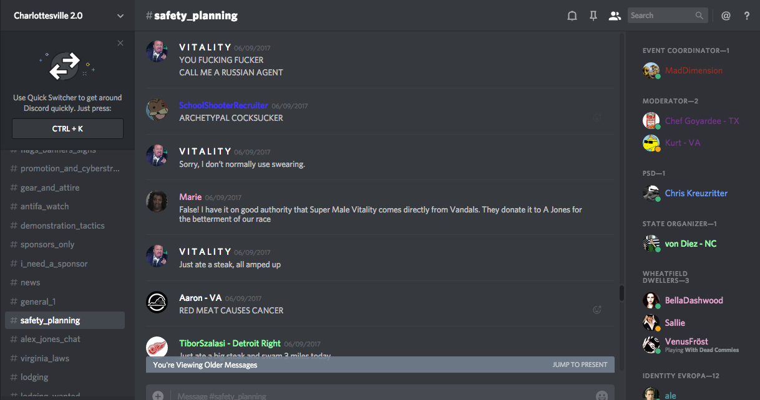Click the chat scrollbar handle
The image size is (760, 400).
621,293
